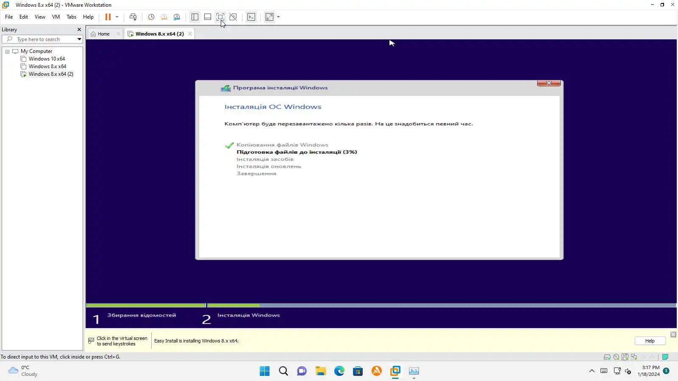Screen dimensions: 678x381
Task: Click the Help button in the Easy Install bar
Action: (x=650, y=341)
